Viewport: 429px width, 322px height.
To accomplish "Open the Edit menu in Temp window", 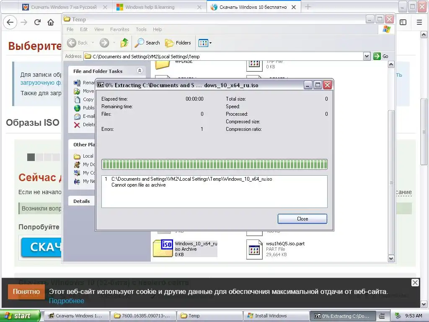I will click(84, 29).
